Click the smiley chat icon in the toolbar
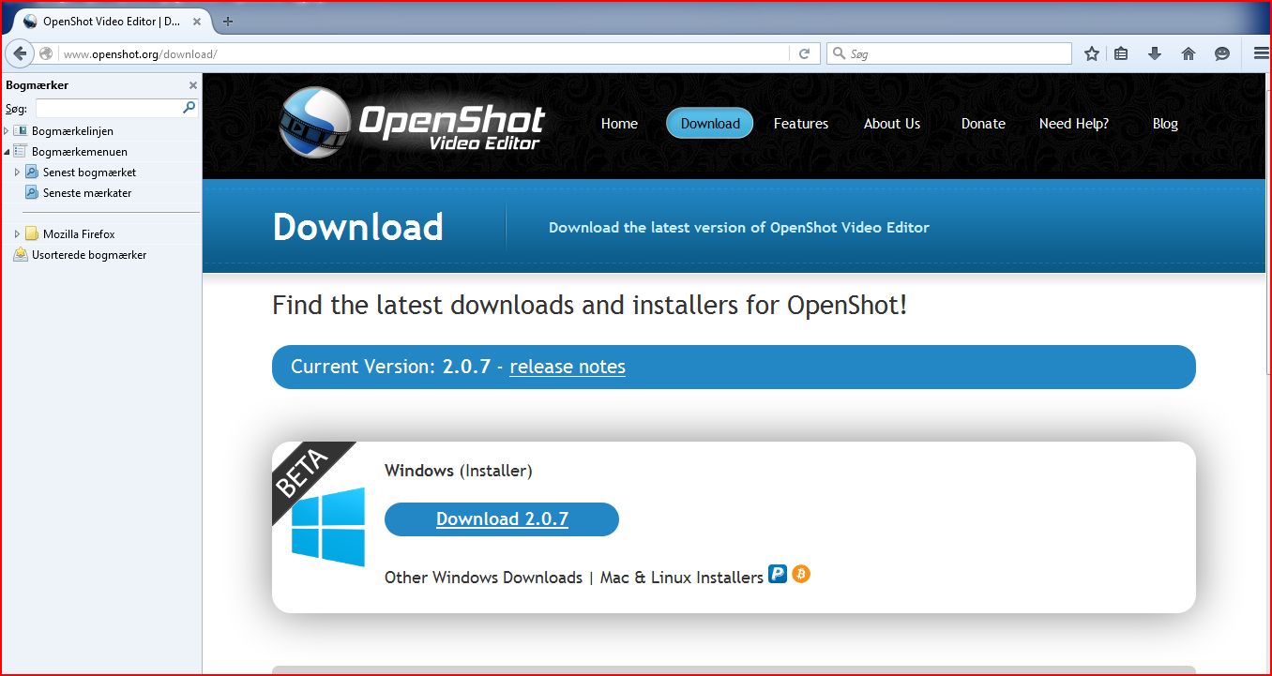 point(1222,54)
